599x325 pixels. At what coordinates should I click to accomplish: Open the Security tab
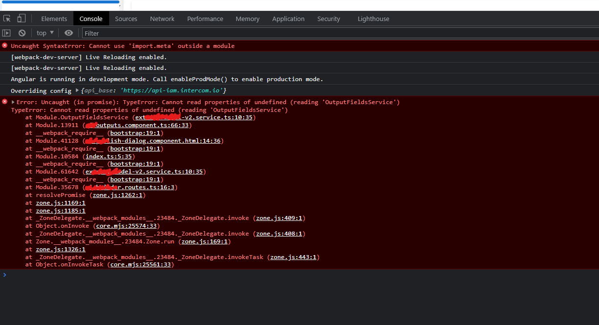(328, 19)
